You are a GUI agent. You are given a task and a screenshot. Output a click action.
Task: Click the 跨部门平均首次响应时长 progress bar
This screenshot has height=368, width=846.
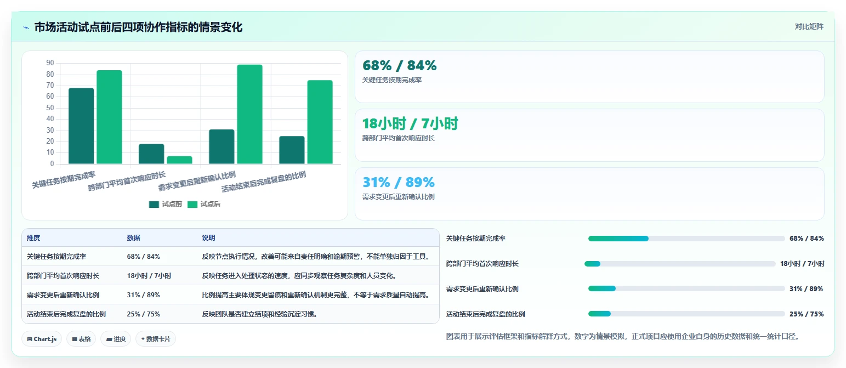pyautogui.click(x=680, y=264)
